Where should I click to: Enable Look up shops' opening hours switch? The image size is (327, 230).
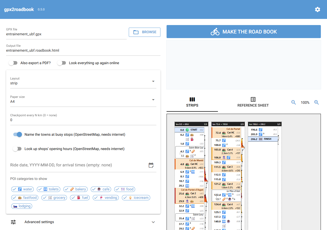coord(18,149)
